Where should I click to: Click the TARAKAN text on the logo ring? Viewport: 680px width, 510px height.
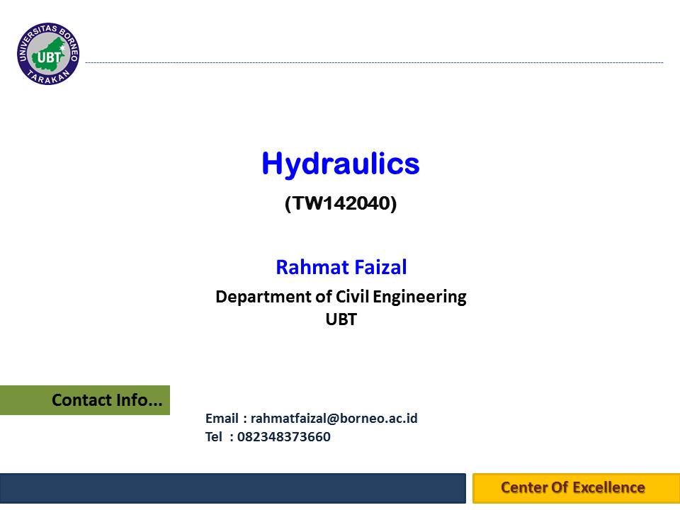[x=48, y=79]
